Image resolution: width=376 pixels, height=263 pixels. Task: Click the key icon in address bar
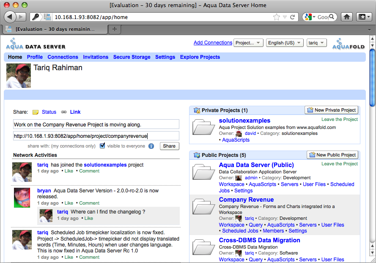(36, 17)
